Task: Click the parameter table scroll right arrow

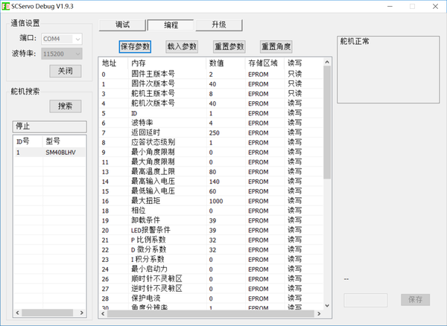Action: click(x=319, y=313)
